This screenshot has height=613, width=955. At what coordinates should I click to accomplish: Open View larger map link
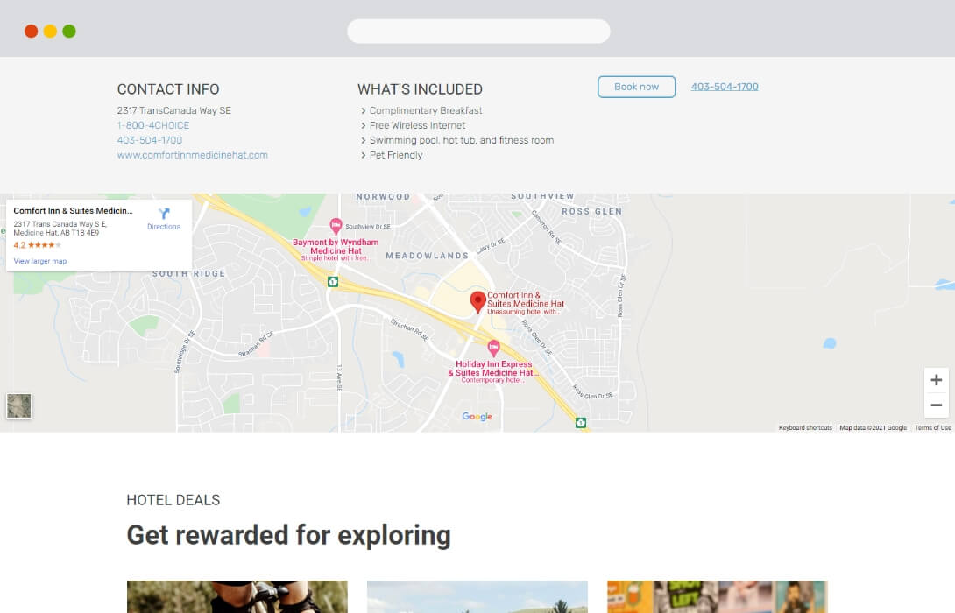[x=40, y=261]
